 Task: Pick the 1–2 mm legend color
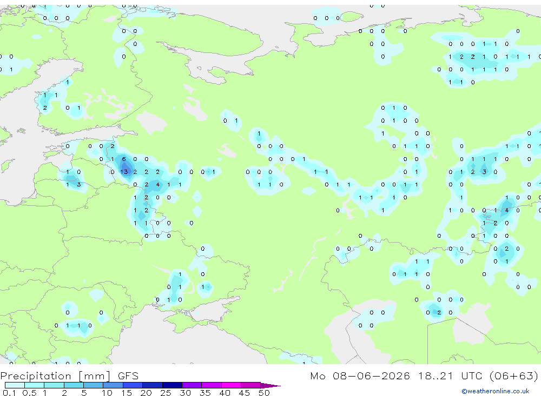(54, 385)
